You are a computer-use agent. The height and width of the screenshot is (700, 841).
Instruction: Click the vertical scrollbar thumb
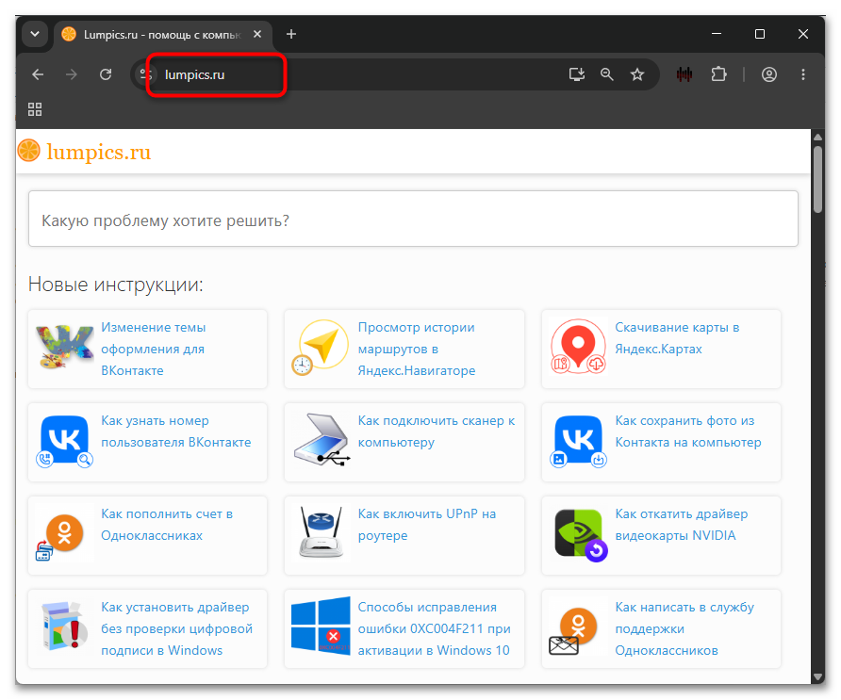[817, 180]
